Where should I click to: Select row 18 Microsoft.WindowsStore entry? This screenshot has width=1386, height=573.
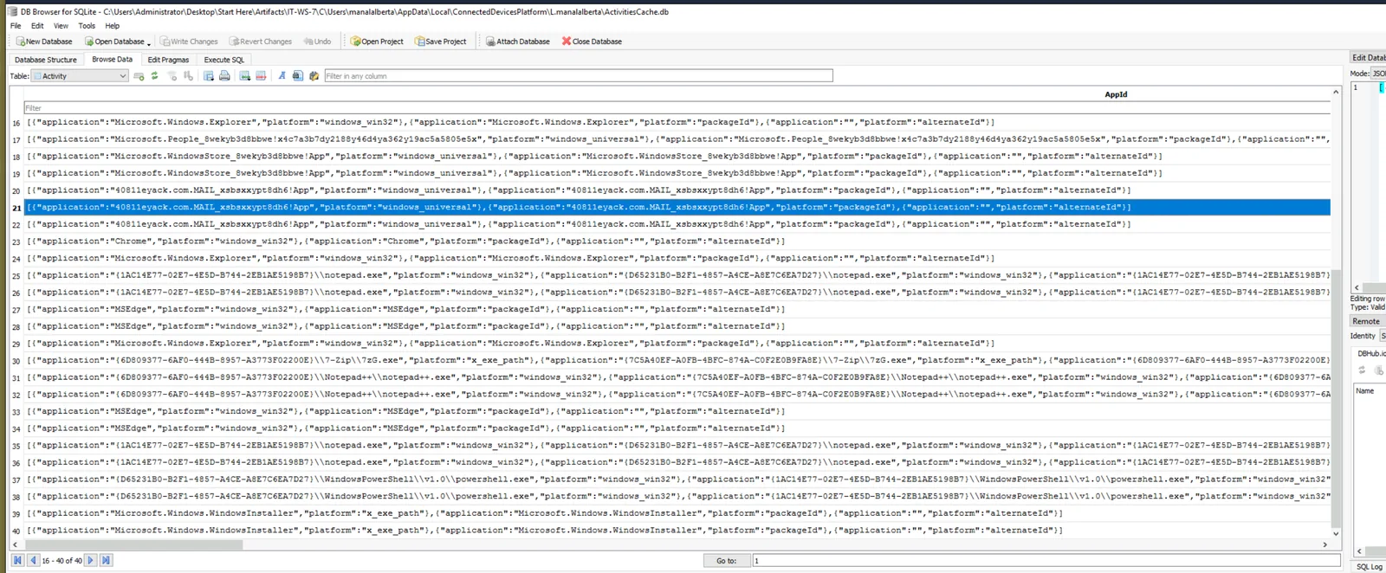pos(677,157)
